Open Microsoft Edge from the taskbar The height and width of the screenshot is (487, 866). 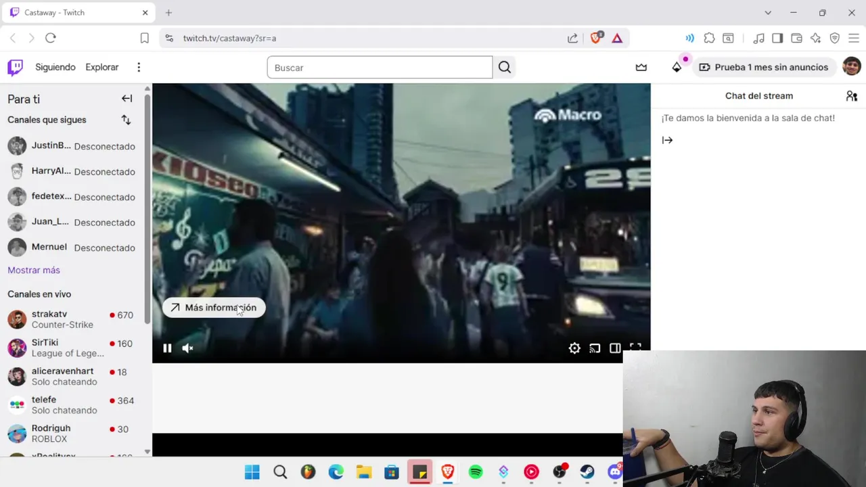[x=336, y=472]
